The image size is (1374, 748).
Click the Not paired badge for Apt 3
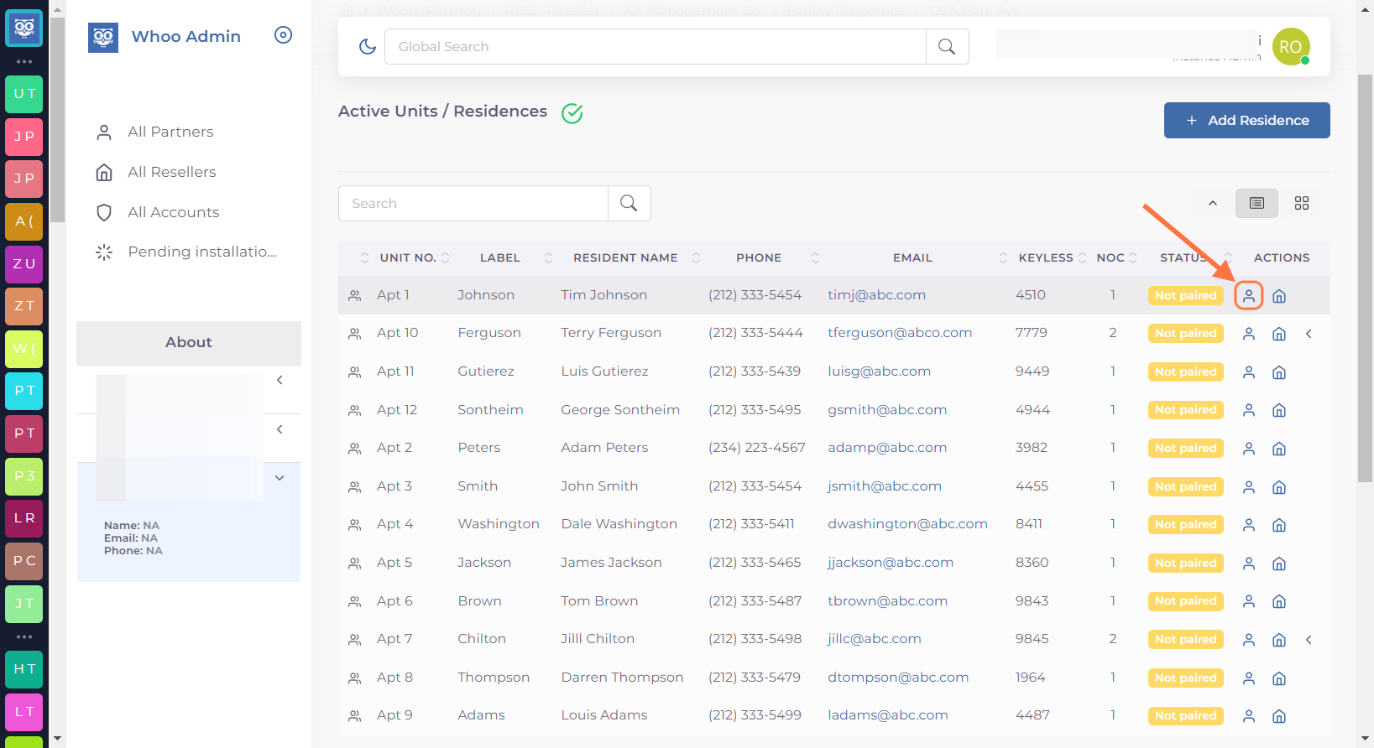coord(1186,487)
